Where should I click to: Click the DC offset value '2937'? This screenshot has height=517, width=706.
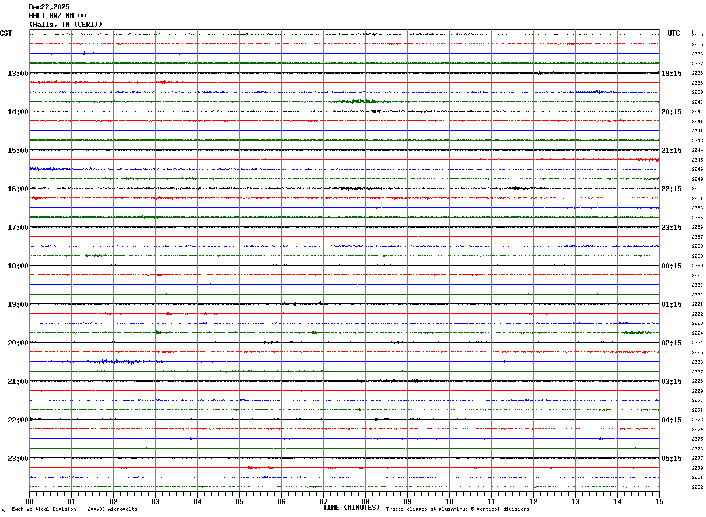tap(697, 64)
